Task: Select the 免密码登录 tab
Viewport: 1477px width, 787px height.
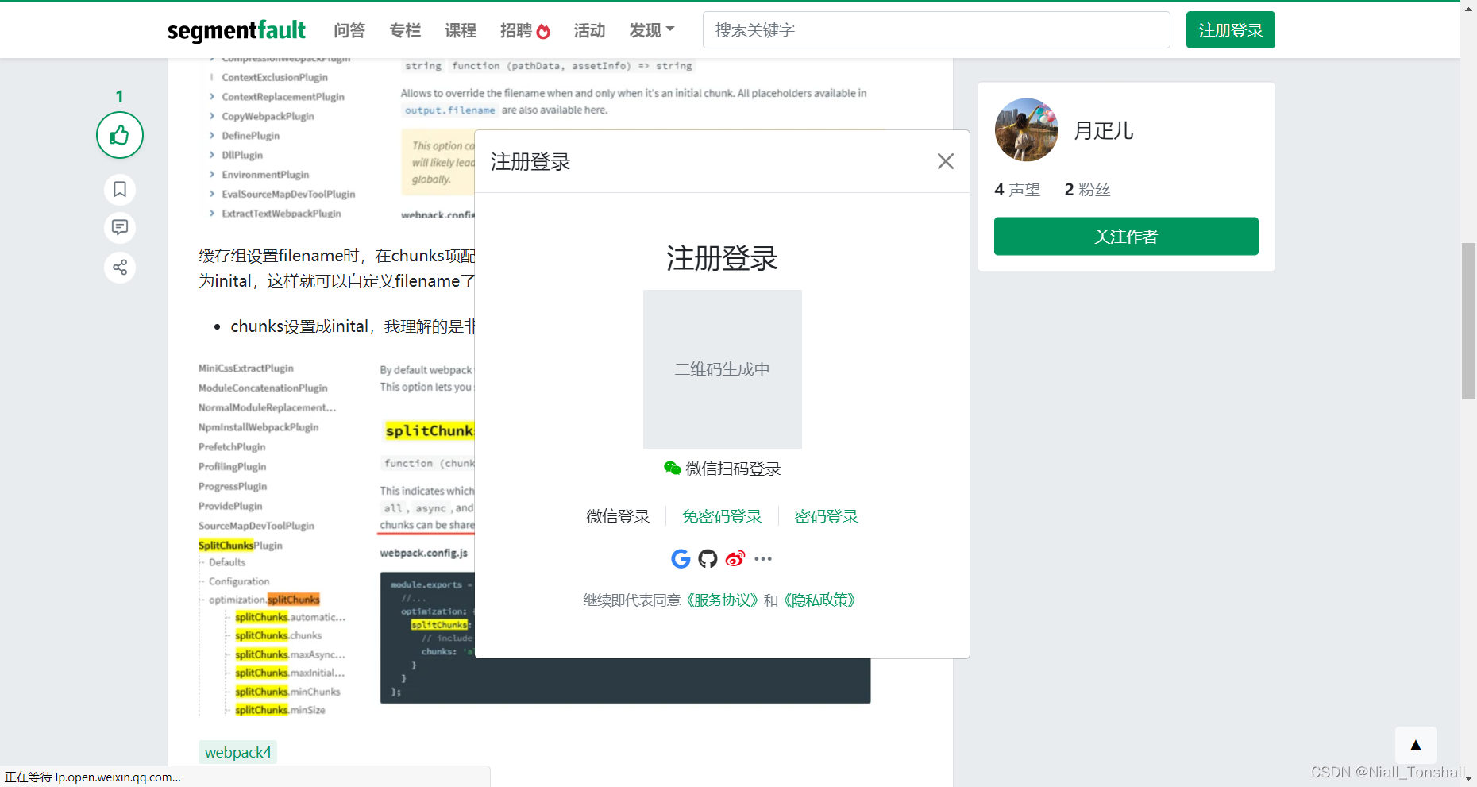Action: [x=722, y=516]
